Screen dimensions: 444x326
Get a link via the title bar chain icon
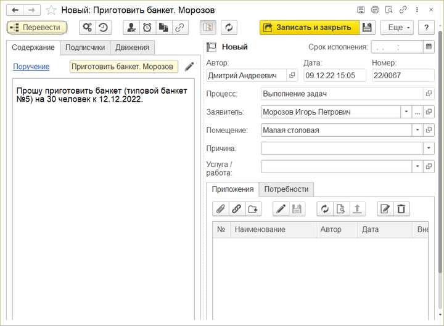403,10
